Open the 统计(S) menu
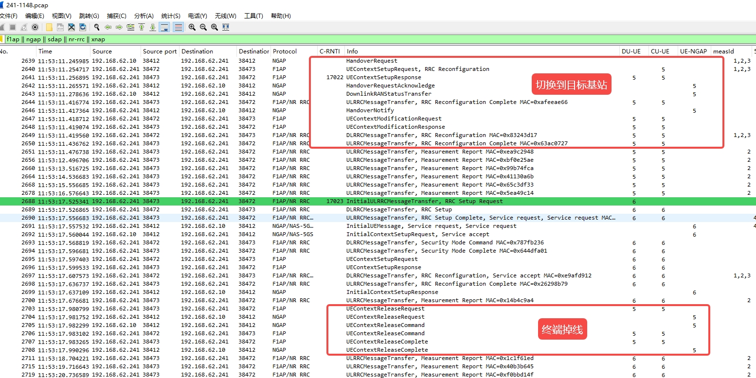756x378 pixels. click(x=170, y=16)
